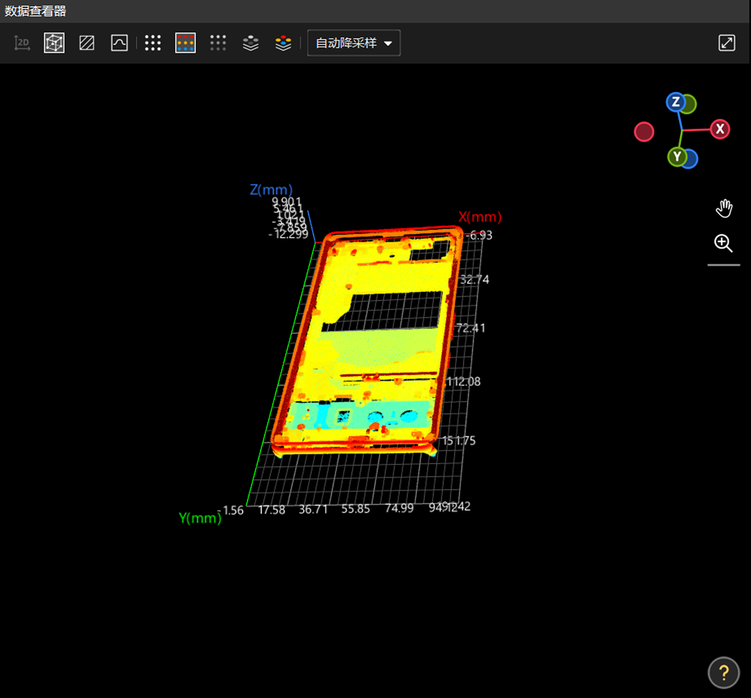This screenshot has height=698, width=751.
Task: Click the gray stacked layers icon
Action: 251,43
